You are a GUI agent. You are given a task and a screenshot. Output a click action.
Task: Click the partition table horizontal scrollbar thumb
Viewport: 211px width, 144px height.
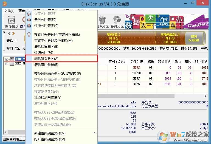pos(136,96)
